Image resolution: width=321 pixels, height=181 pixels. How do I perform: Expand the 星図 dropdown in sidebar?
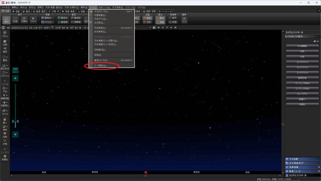(5, 58)
